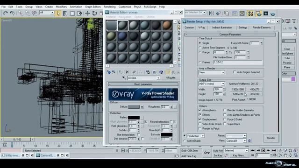
Task: Click the Redo arrow in the main toolbar
Action: point(12,13)
